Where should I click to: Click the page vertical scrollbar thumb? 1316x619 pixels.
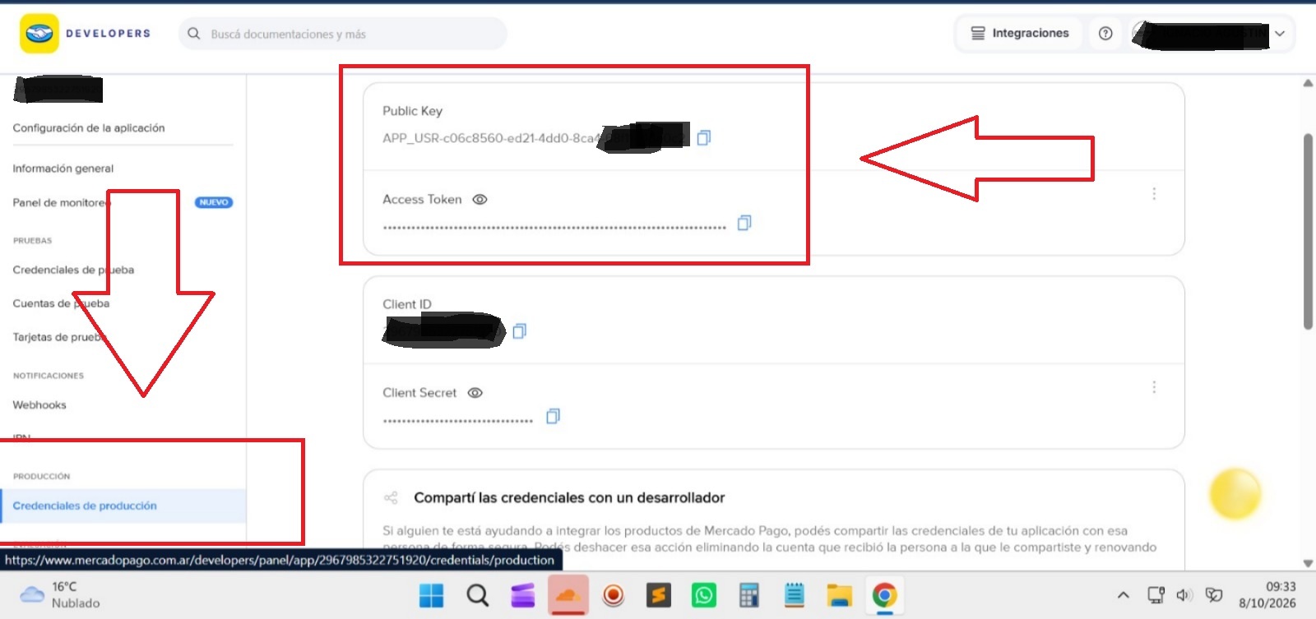(1308, 232)
